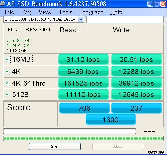The width and height of the screenshot is (167, 155).
Task: Minimize the AS SSD Benchmark window
Action: point(150,4)
